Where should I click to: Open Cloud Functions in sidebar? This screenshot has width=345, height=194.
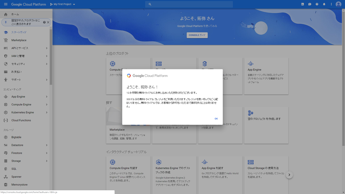click(x=25, y=120)
